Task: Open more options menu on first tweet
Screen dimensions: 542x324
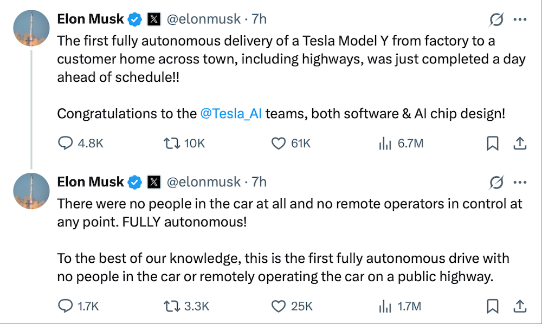Action: click(x=520, y=20)
